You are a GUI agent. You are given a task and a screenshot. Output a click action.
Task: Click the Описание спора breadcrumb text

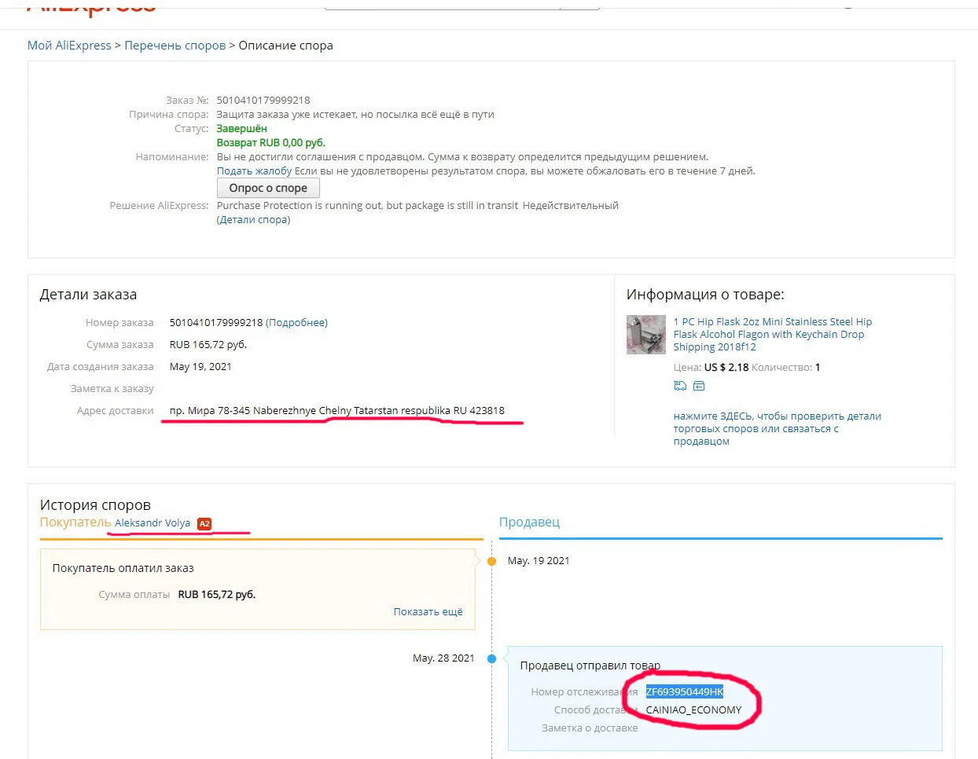click(x=286, y=46)
